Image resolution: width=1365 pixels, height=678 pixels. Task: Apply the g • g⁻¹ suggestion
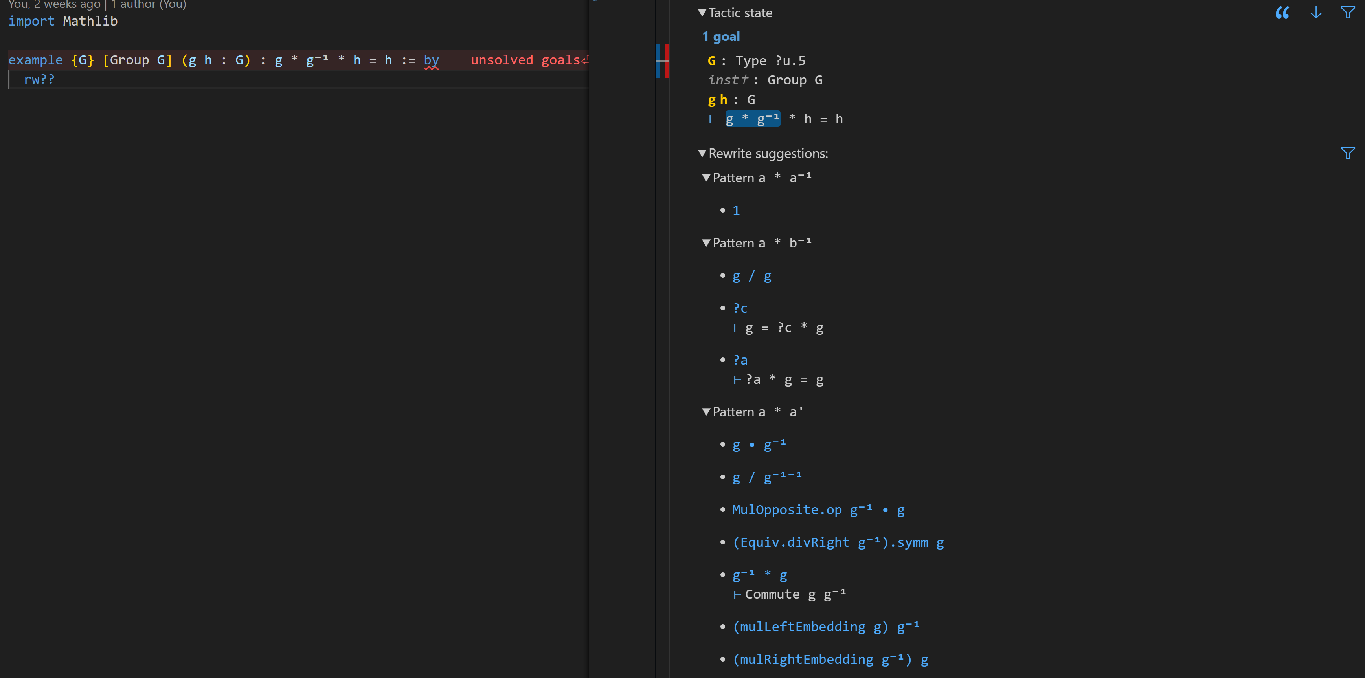tap(759, 445)
